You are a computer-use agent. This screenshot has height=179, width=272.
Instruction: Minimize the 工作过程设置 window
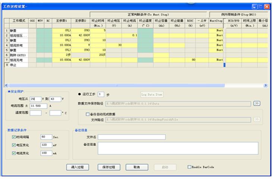pyautogui.click(x=254, y=6)
